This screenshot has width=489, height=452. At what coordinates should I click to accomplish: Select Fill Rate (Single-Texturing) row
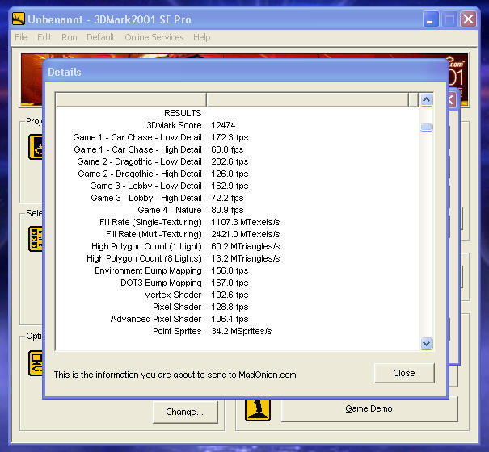tap(238, 222)
